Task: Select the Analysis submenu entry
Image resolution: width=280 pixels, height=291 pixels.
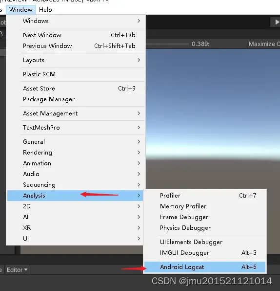Action: coord(75,196)
